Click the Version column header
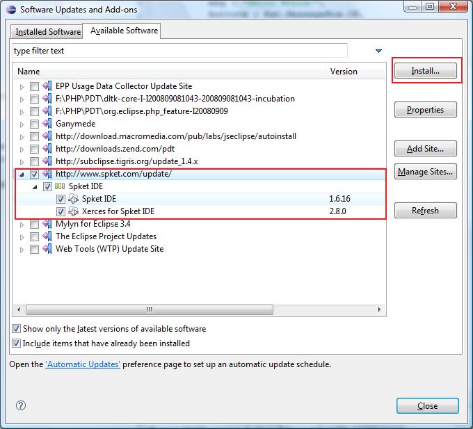The image size is (473, 429). (x=355, y=72)
